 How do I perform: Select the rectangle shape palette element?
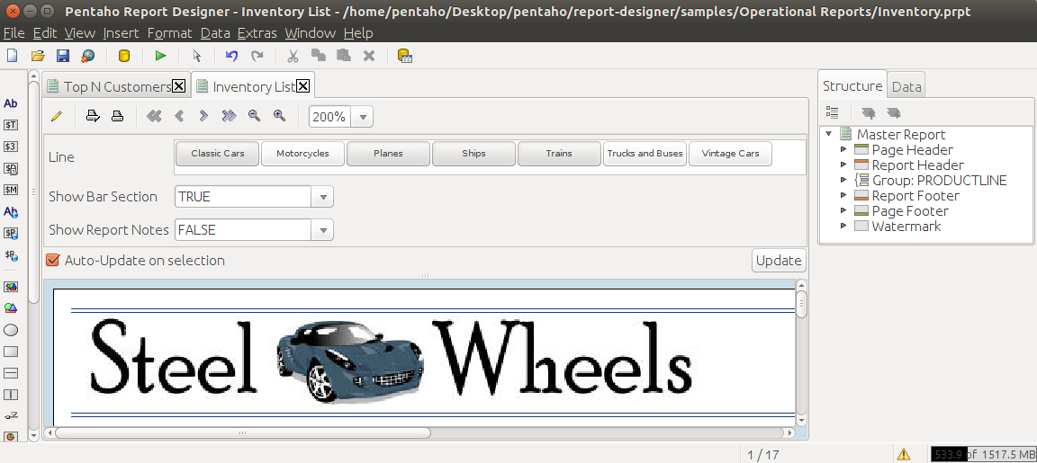11,352
